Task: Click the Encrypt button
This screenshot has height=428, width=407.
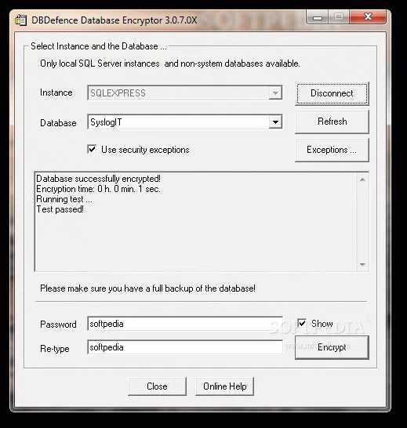Action: coord(332,347)
